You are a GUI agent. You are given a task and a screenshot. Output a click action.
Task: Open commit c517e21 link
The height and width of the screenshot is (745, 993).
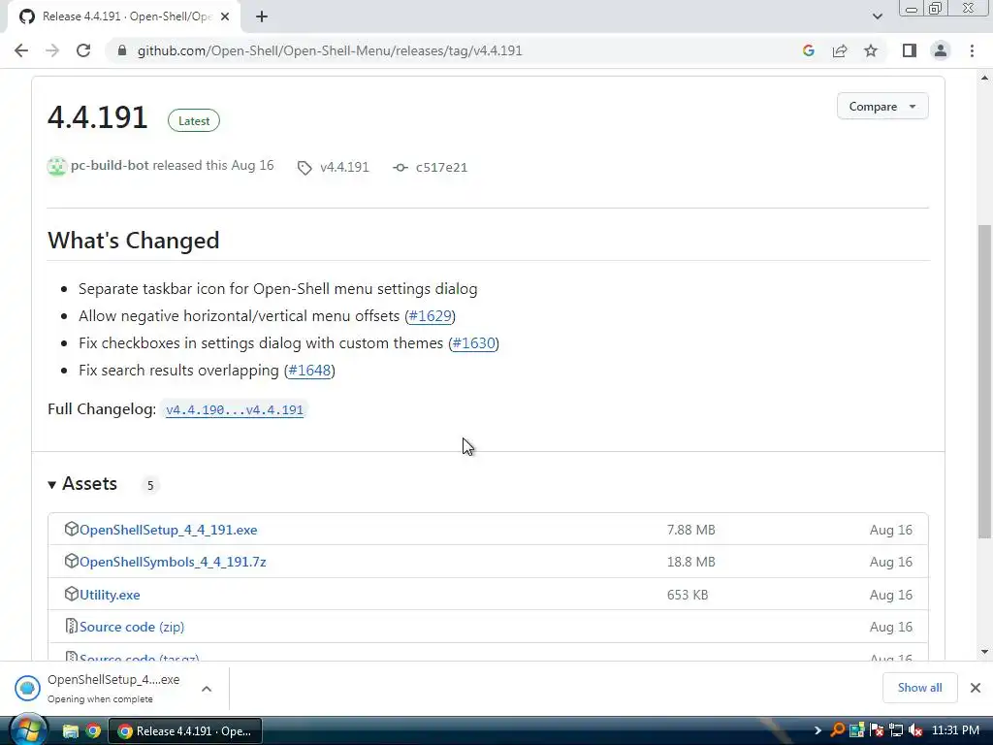click(441, 167)
